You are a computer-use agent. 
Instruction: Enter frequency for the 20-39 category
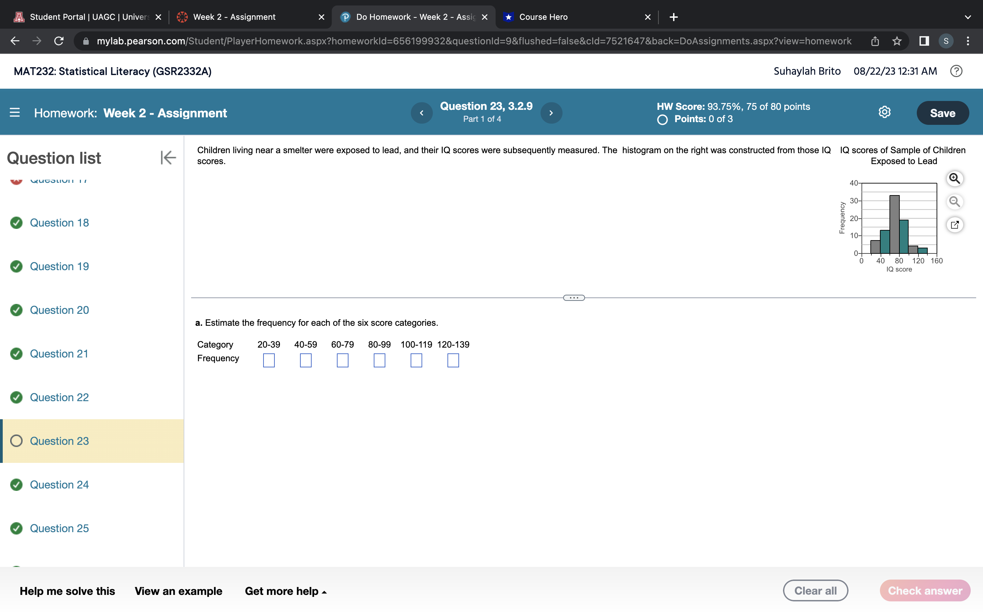[269, 360]
